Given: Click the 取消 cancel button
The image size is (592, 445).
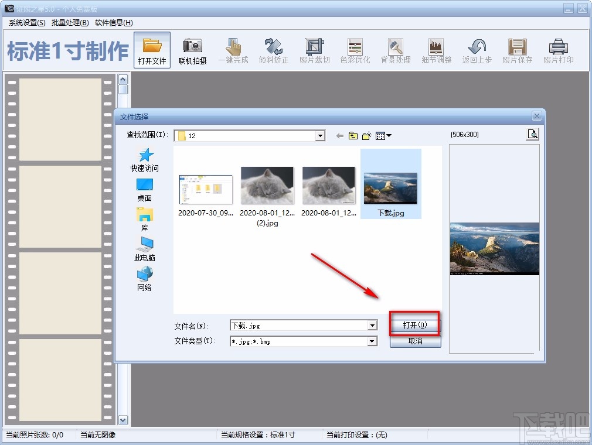Looking at the screenshot, I should (416, 341).
